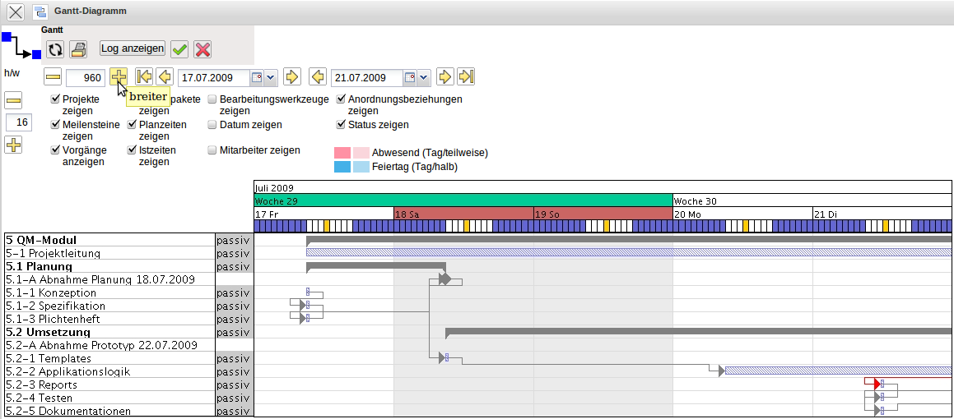
Task: Click the width input field showing 960
Action: click(85, 78)
